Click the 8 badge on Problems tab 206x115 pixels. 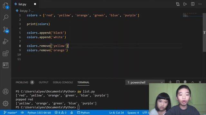(32, 82)
